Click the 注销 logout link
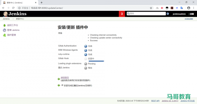The image size is (197, 104). 192,14
